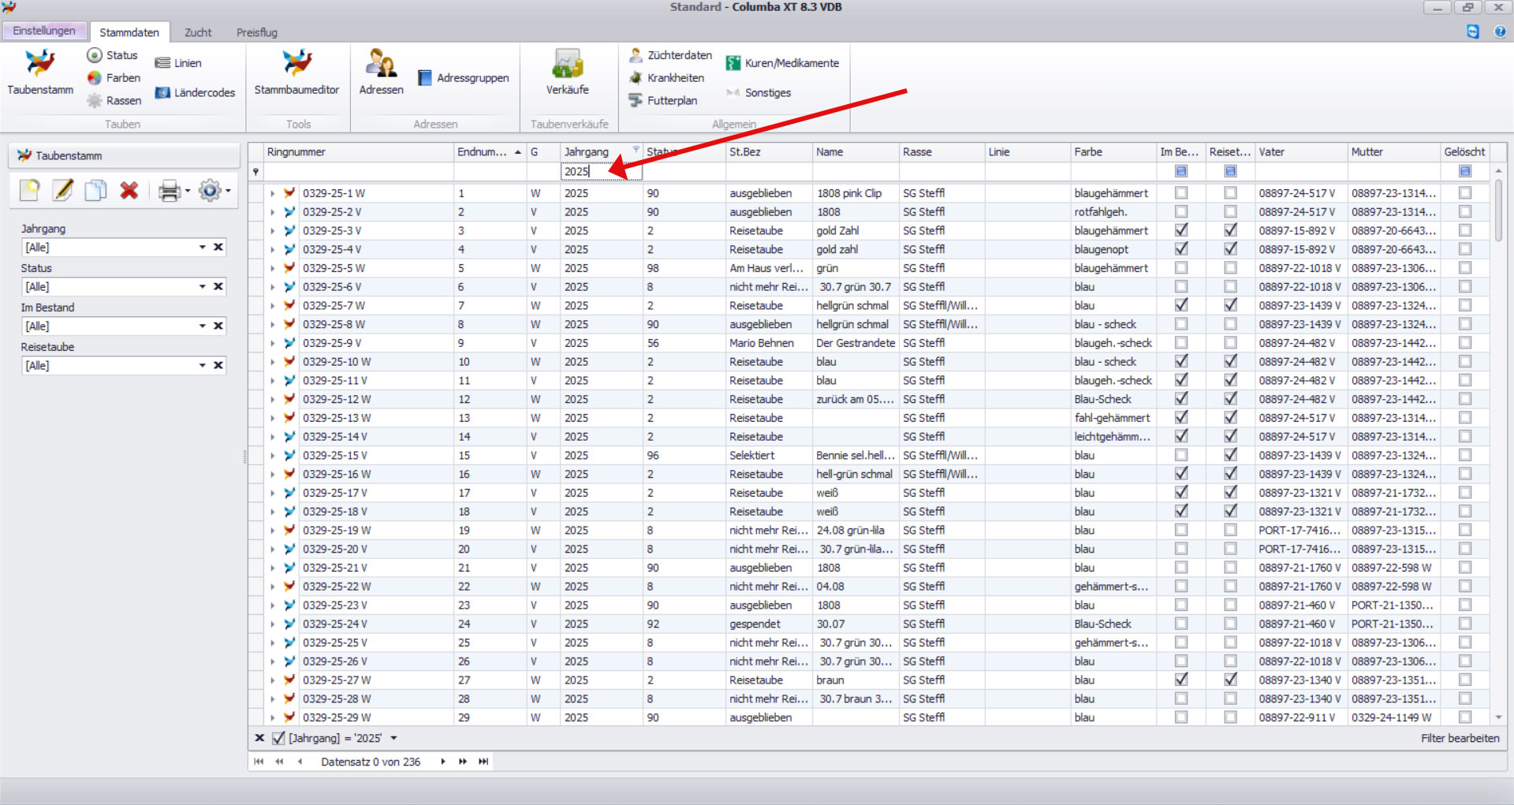Toggle Im Bestand checkbox for 0329-25-1 W

click(x=1180, y=193)
